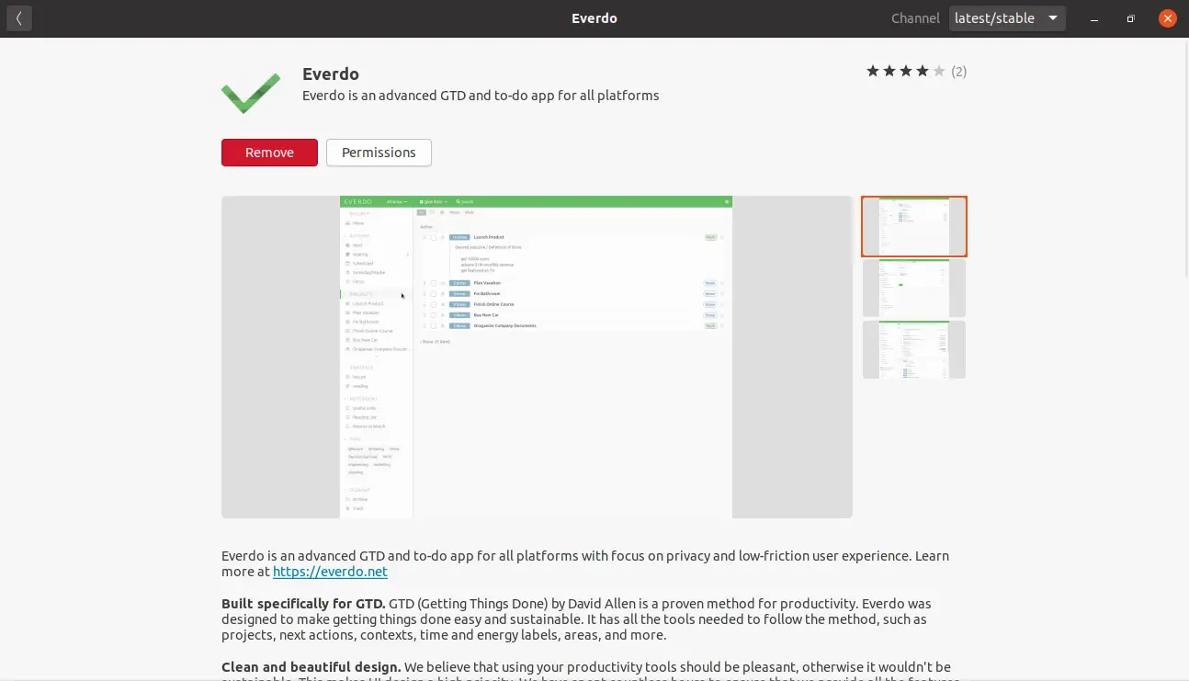Click the star rating row
This screenshot has height=681, width=1189.
905,72
